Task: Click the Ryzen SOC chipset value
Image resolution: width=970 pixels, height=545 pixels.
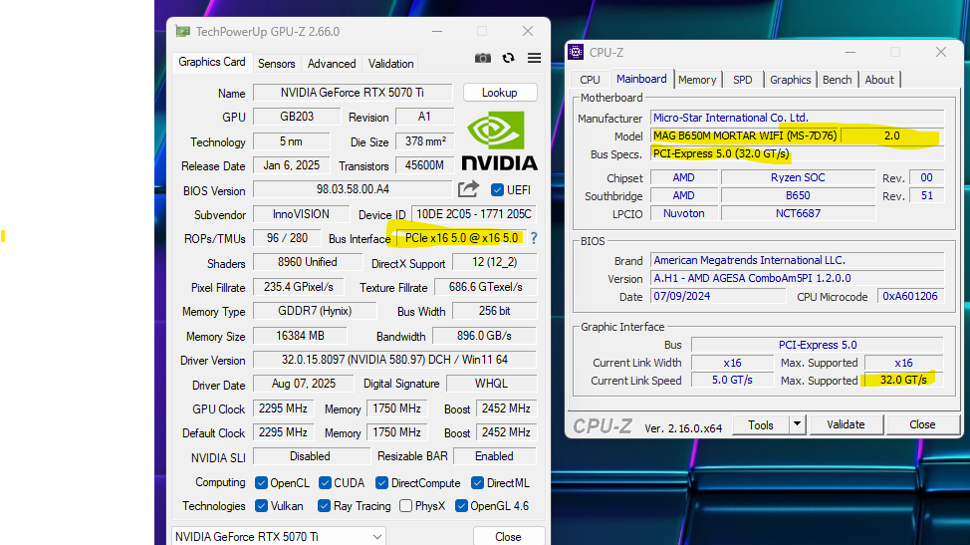Action: click(x=798, y=177)
